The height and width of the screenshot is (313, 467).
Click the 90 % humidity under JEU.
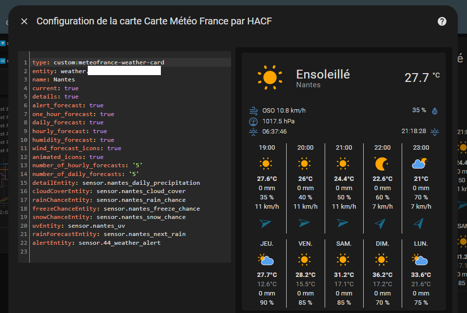(x=267, y=303)
